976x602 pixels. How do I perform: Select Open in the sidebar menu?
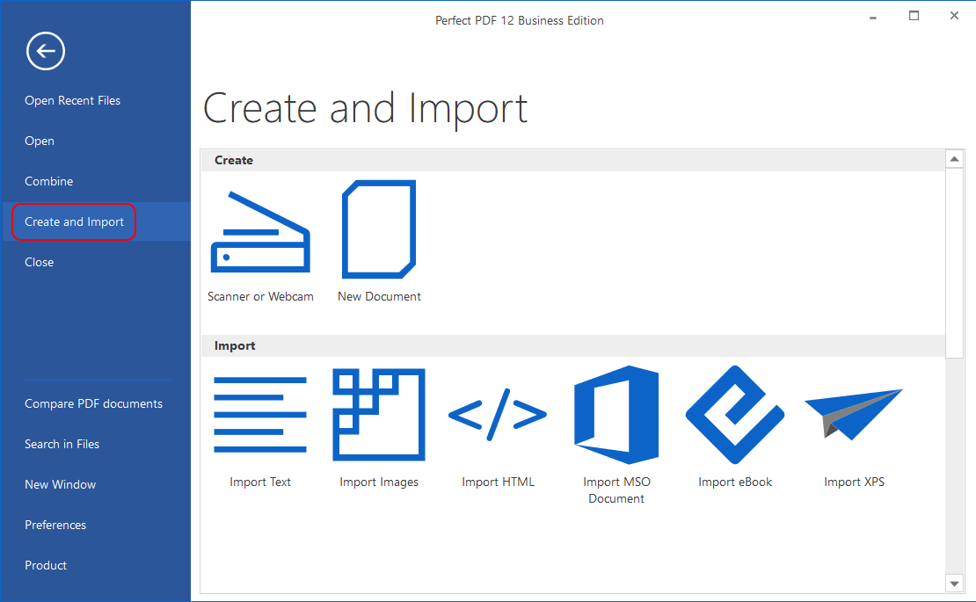[x=40, y=141]
